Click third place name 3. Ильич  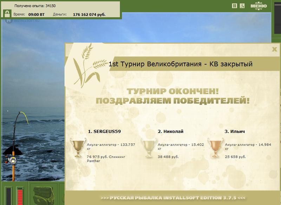click(235, 131)
